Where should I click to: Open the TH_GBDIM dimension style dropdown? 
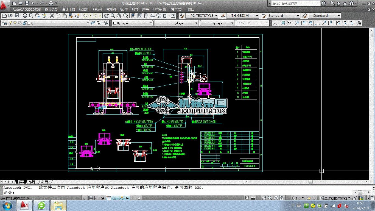[243, 16]
